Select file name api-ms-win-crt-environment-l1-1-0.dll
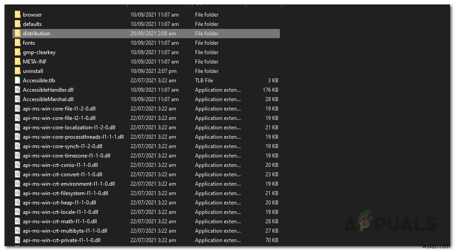Image resolution: width=455 pixels, height=251 pixels. [x=69, y=184]
